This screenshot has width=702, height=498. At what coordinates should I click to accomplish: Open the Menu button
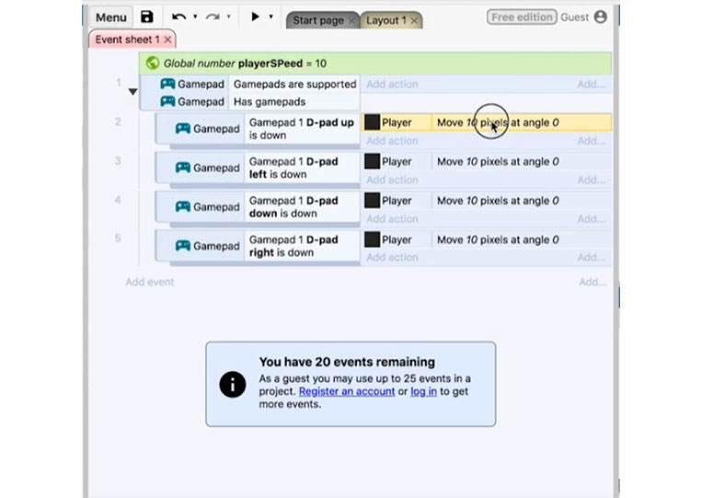point(111,17)
